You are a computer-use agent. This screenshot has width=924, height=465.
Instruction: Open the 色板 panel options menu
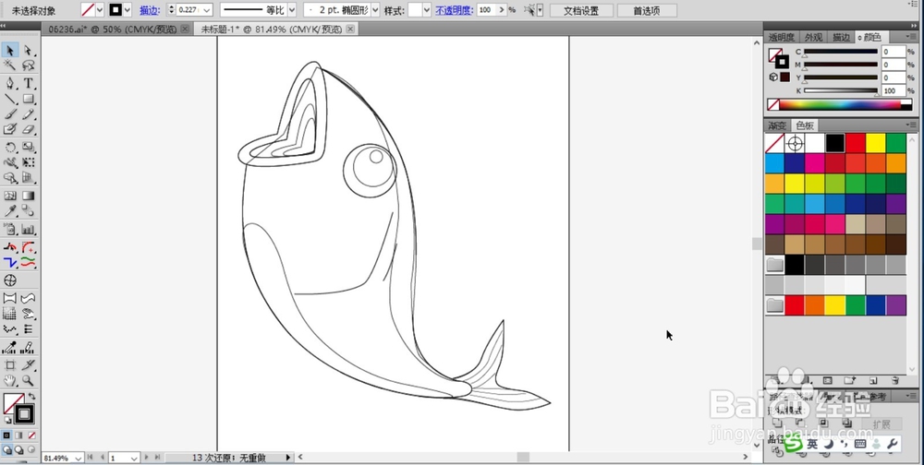point(912,125)
